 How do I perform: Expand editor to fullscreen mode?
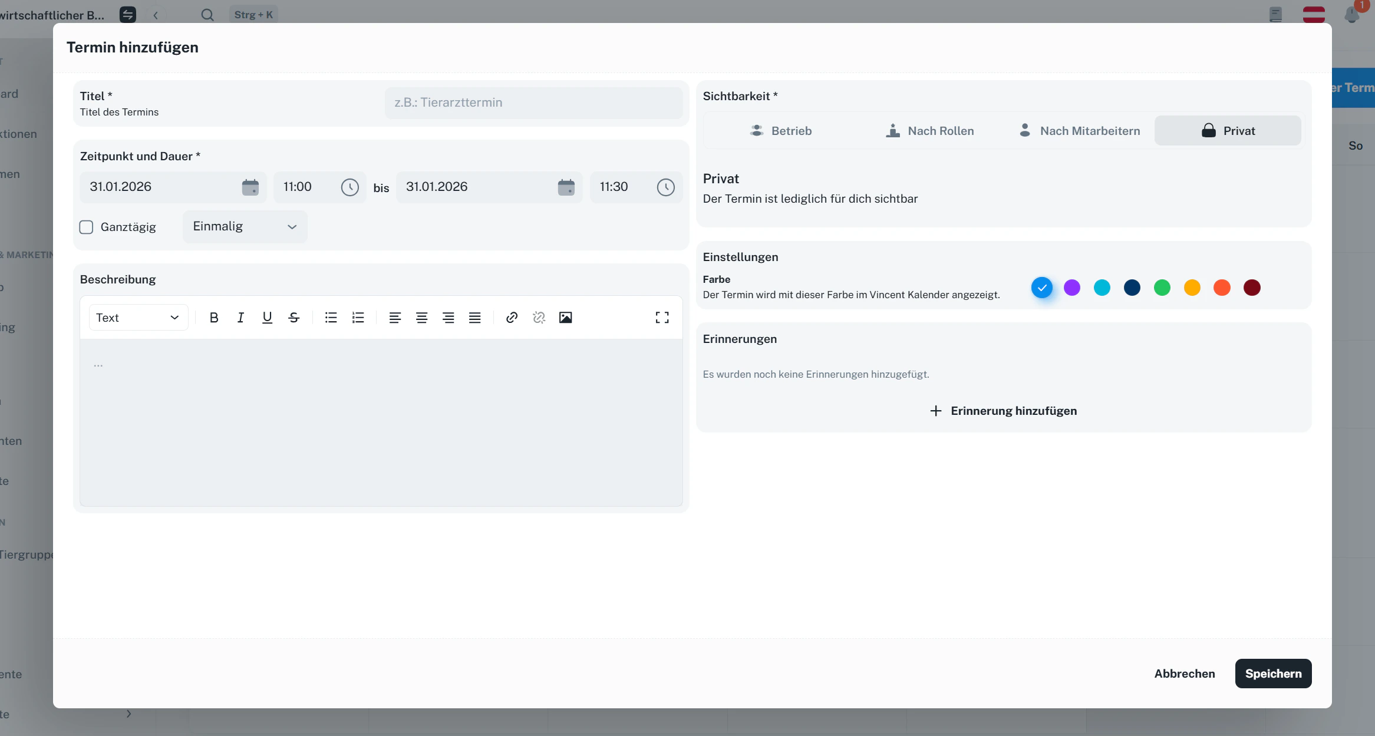coord(662,318)
